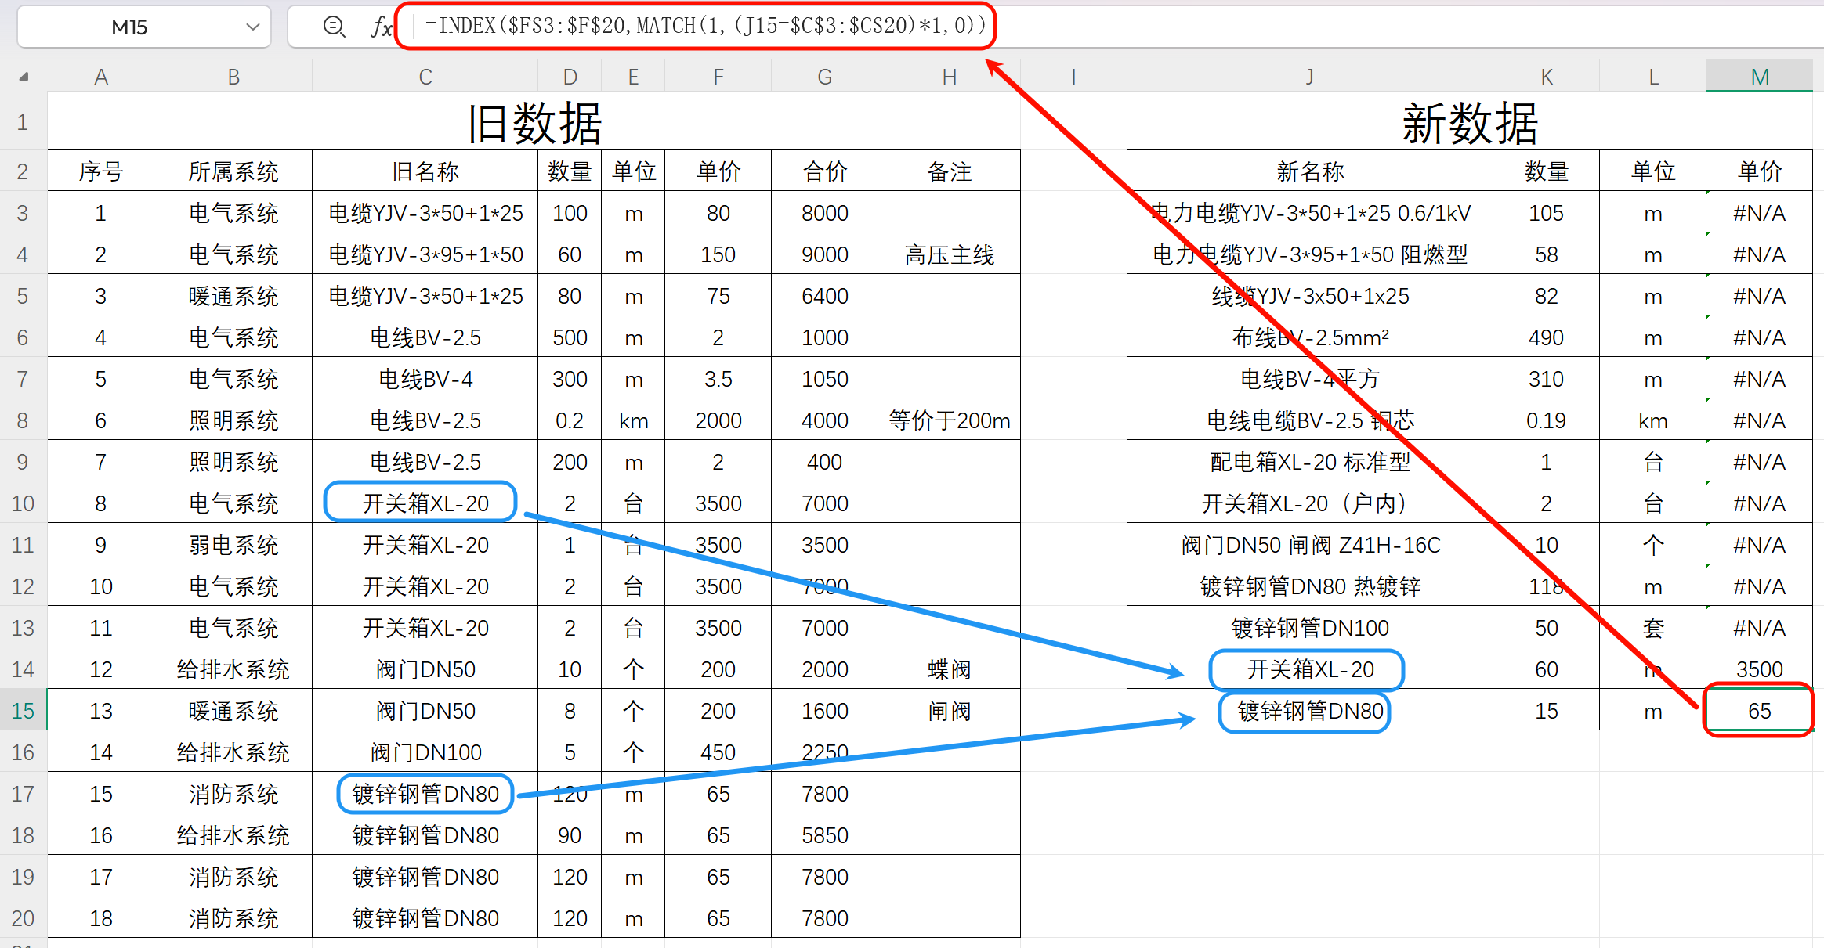Select row 15 header
The width and height of the screenshot is (1824, 948).
(x=24, y=710)
